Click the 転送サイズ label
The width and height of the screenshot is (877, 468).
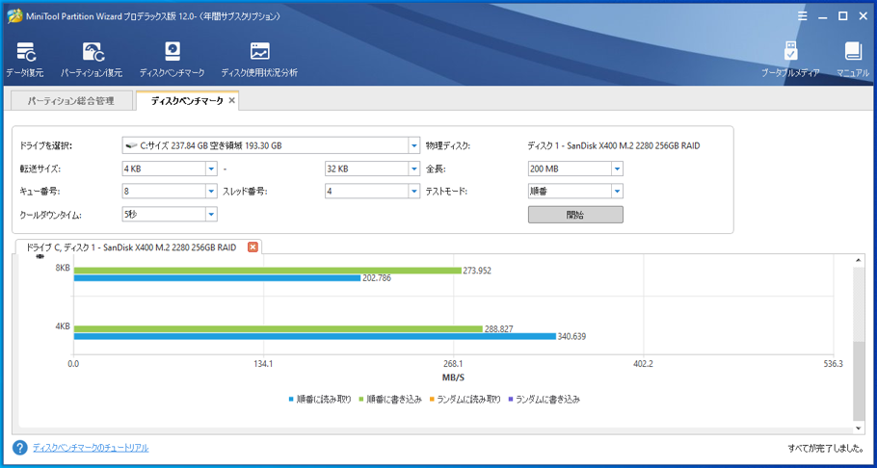click(x=40, y=169)
